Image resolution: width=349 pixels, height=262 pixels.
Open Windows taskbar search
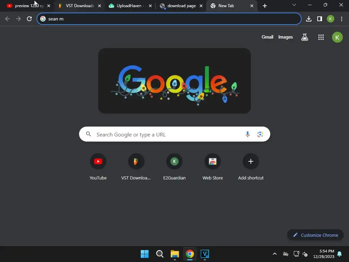tap(160, 254)
